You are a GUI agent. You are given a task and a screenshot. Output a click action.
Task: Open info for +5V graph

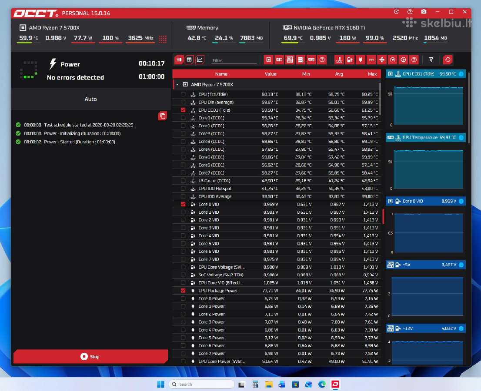(461, 265)
